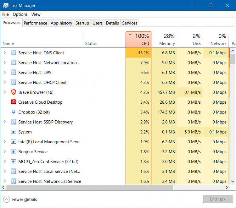Switch to the Performance tab
This screenshot has height=208, width=236.
click(36, 23)
